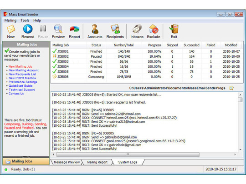Click the 19.64% progress value

click(155, 56)
